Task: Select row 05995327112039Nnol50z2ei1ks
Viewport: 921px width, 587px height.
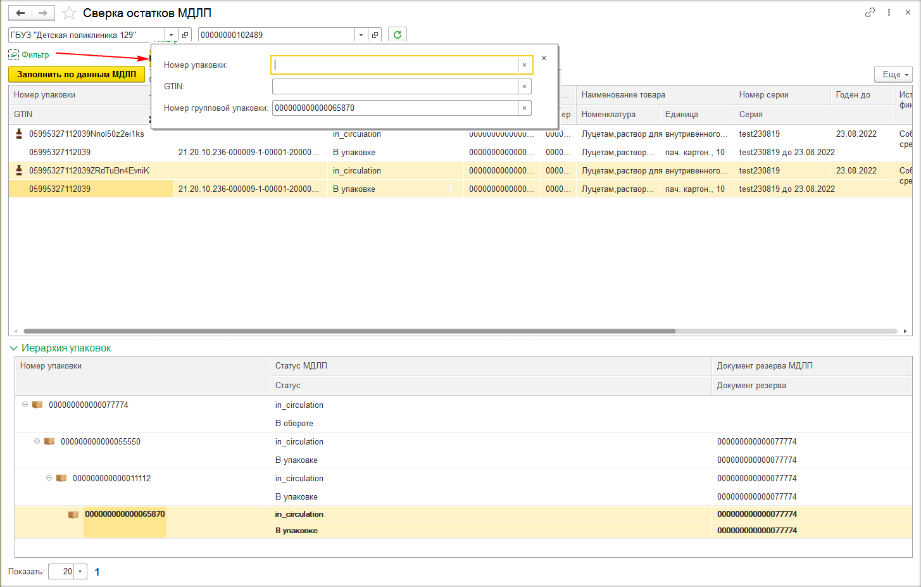Action: (x=87, y=134)
